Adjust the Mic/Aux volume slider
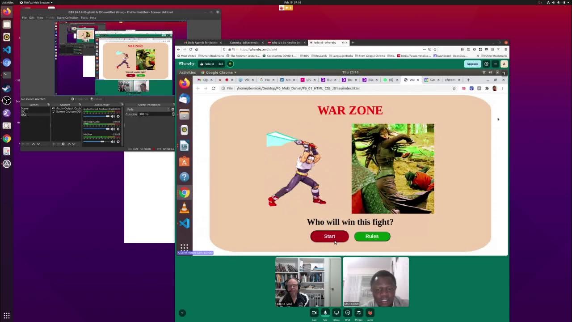 [96, 141]
